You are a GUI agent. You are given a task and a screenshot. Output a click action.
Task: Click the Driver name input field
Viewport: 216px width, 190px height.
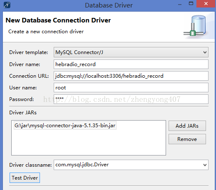click(131, 64)
